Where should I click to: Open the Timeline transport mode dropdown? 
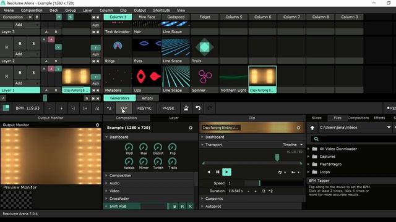pos(293,145)
